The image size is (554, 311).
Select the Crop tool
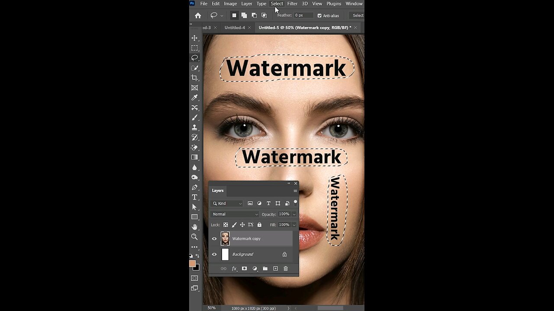(195, 78)
